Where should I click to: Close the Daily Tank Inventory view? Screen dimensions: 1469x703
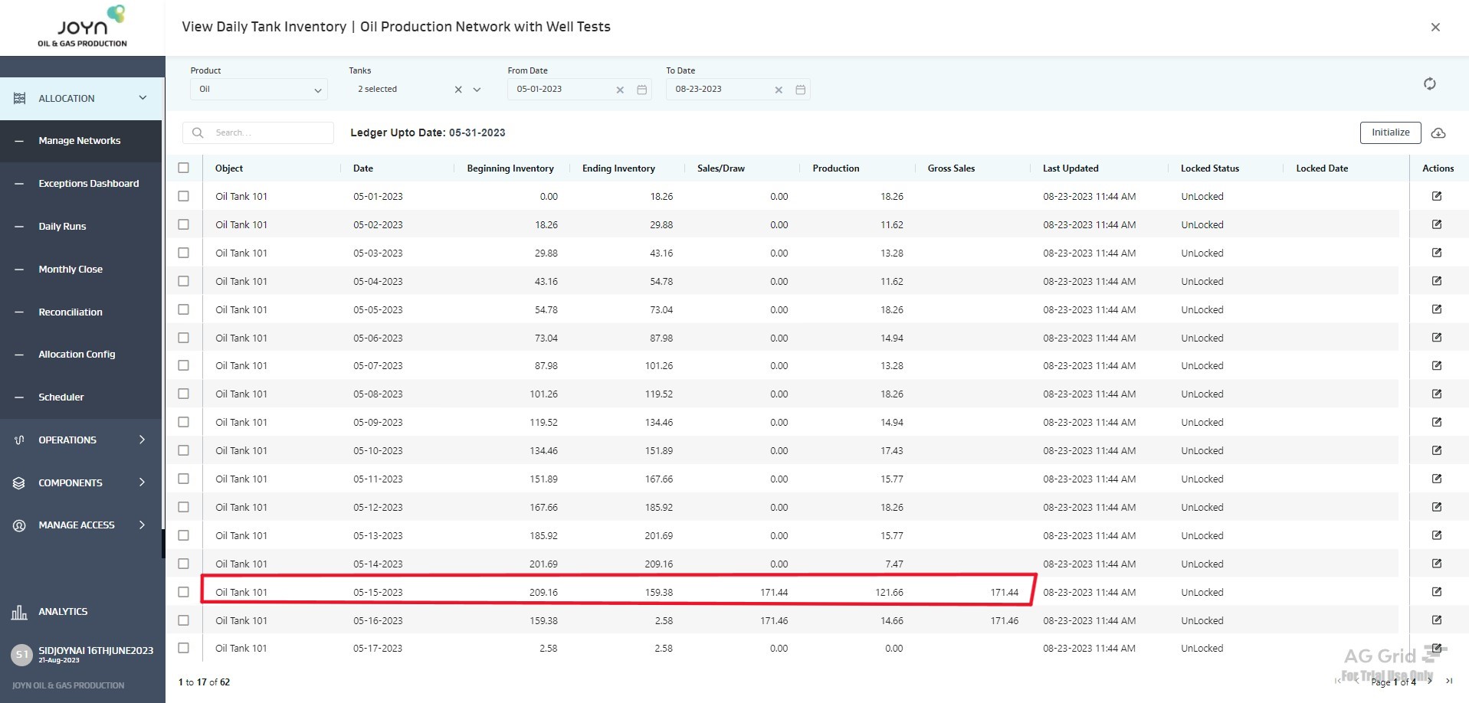pos(1435,27)
